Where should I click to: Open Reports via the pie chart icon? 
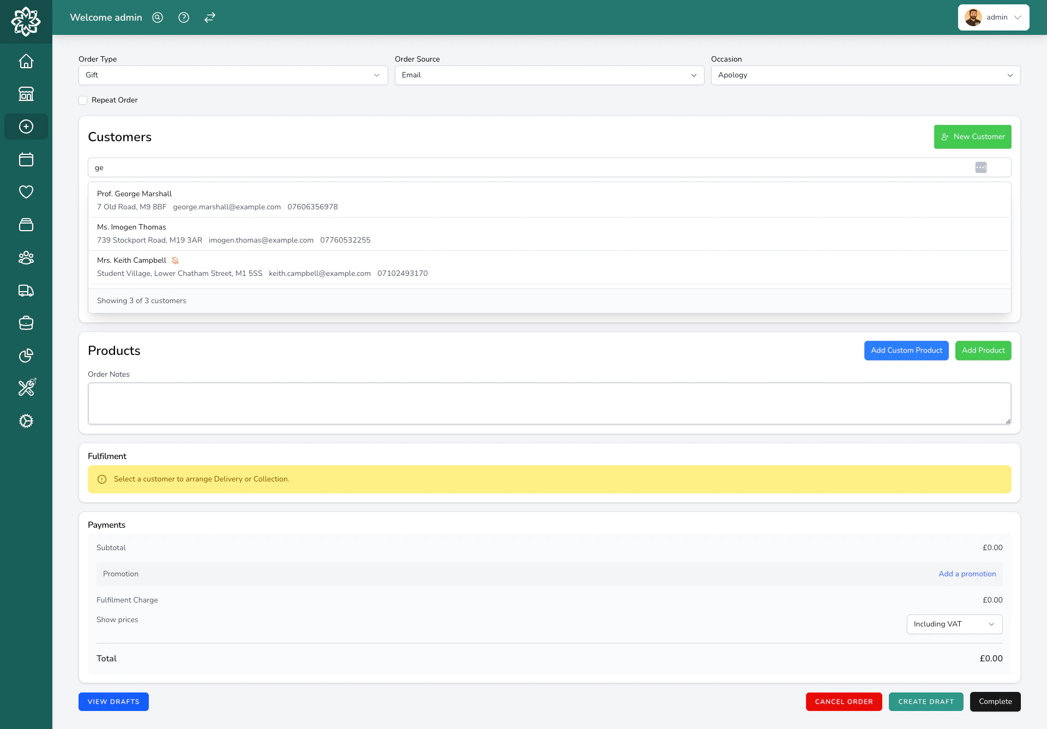click(x=26, y=356)
